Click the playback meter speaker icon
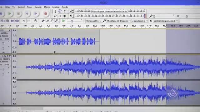 (x=71, y=16)
